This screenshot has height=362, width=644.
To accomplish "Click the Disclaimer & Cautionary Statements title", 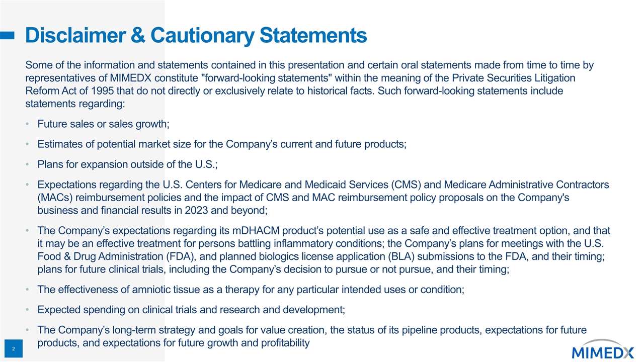I will [x=196, y=36].
